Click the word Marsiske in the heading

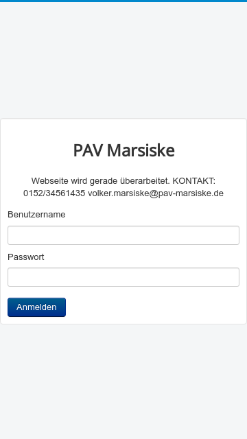point(141,150)
